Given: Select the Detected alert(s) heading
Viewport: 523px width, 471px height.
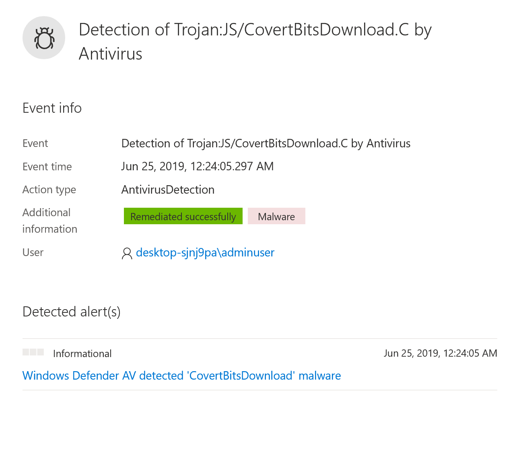Looking at the screenshot, I should [x=72, y=312].
